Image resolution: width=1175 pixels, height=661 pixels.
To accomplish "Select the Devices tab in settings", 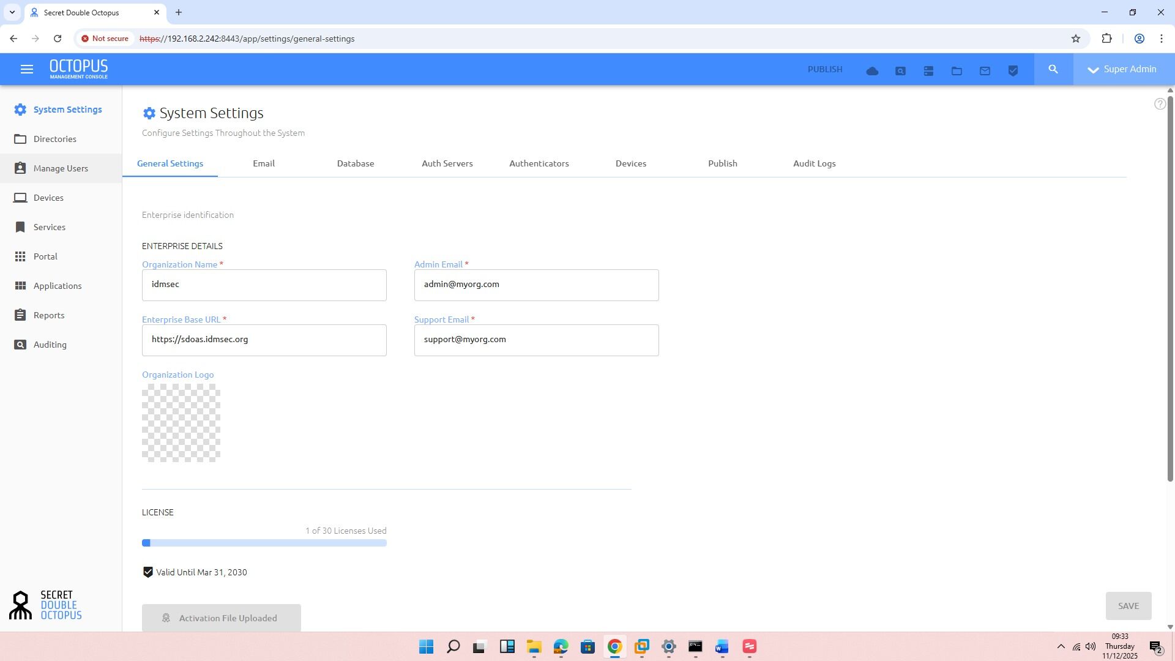I will click(631, 163).
